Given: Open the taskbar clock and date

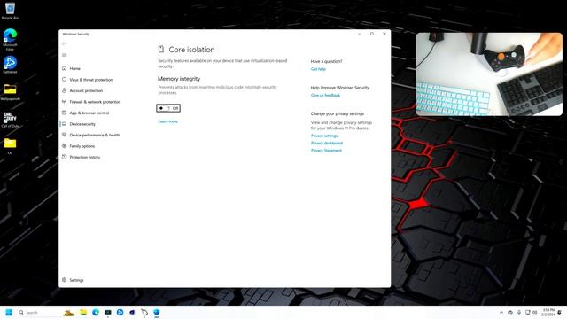Looking at the screenshot, I should click(x=548, y=312).
